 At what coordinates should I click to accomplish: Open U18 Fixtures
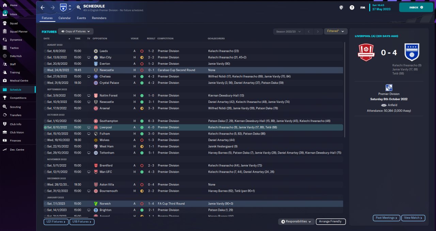(x=82, y=222)
